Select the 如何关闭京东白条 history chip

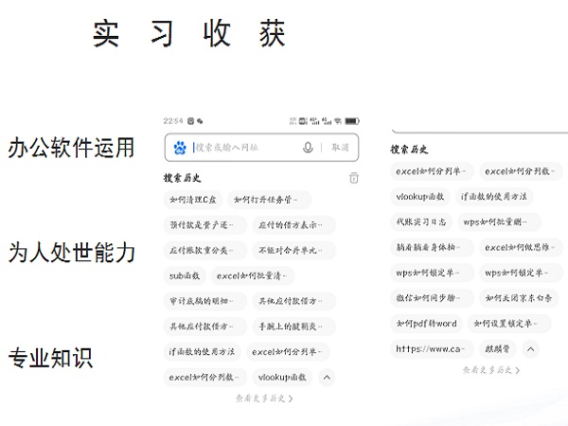tap(519, 298)
